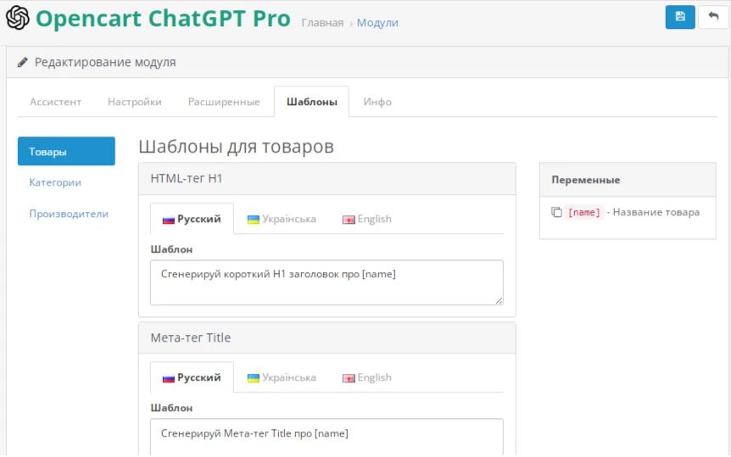Copy the [name] variable using copy icon
731x457 pixels.
(556, 212)
